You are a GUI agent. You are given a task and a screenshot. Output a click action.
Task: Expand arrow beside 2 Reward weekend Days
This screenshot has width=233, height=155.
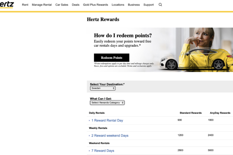point(89,136)
